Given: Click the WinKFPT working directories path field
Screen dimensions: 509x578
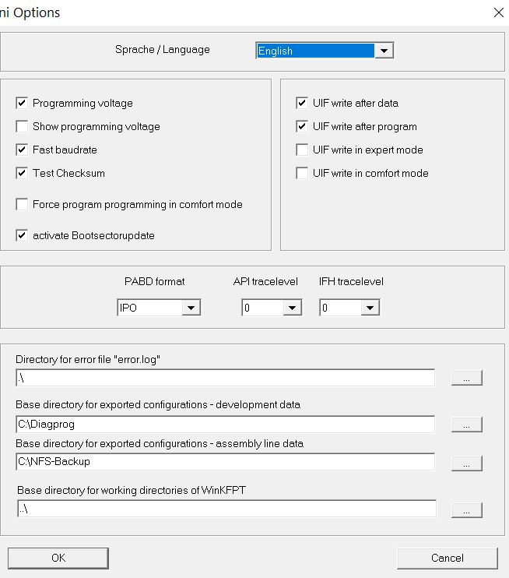Looking at the screenshot, I should [x=226, y=509].
